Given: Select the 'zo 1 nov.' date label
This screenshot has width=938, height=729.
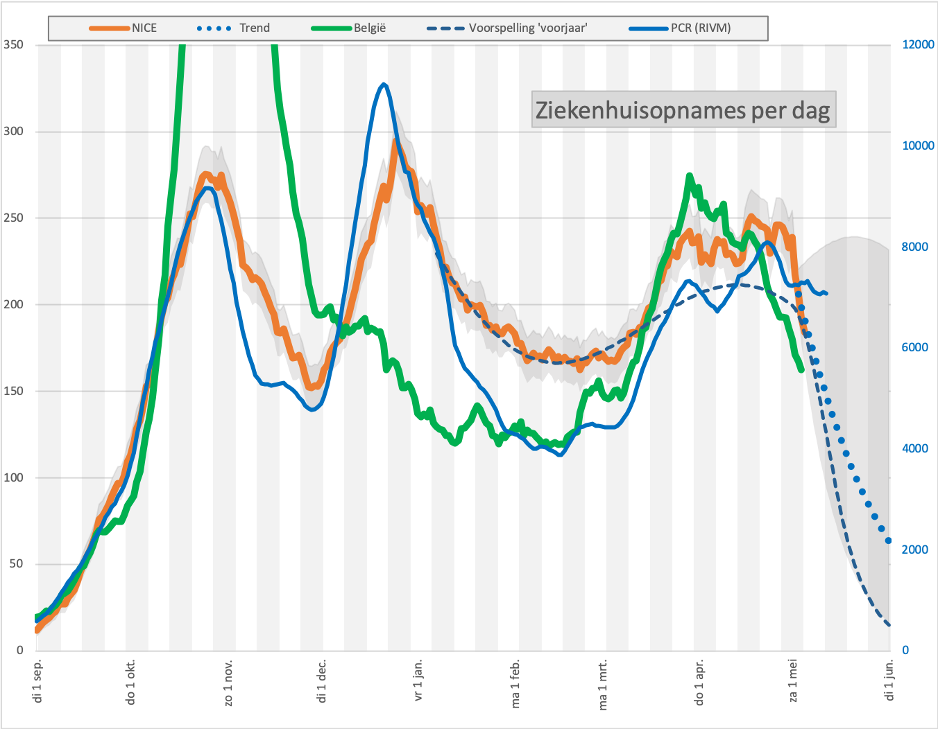Looking at the screenshot, I should click(228, 683).
